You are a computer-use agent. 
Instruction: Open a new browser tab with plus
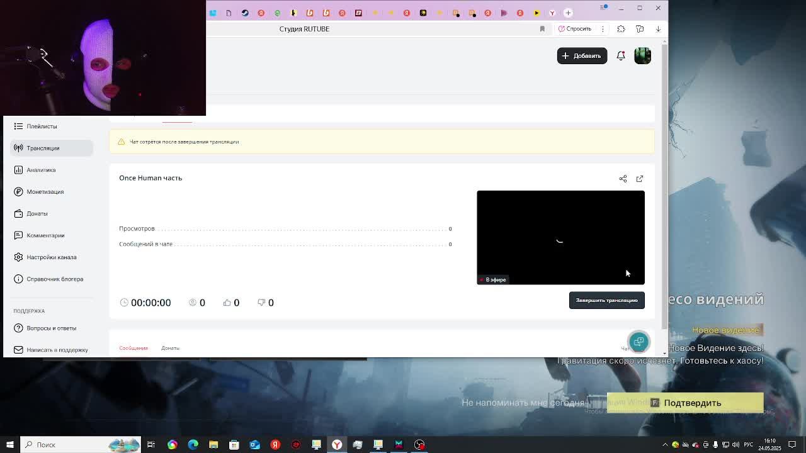(568, 13)
